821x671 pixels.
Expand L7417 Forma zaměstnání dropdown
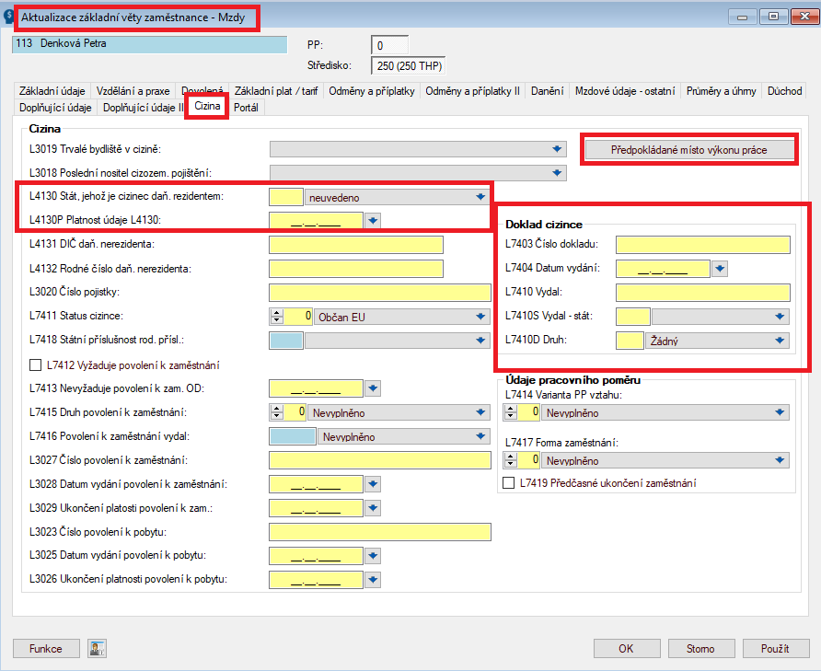point(780,460)
